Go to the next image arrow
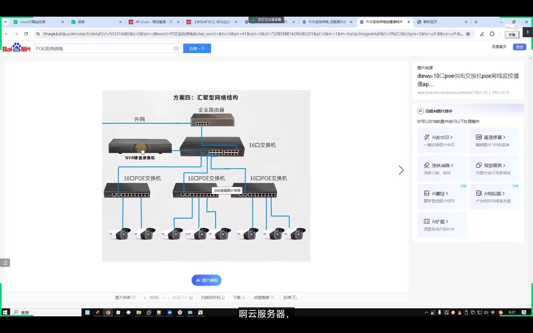The width and height of the screenshot is (533, 333). click(x=401, y=170)
